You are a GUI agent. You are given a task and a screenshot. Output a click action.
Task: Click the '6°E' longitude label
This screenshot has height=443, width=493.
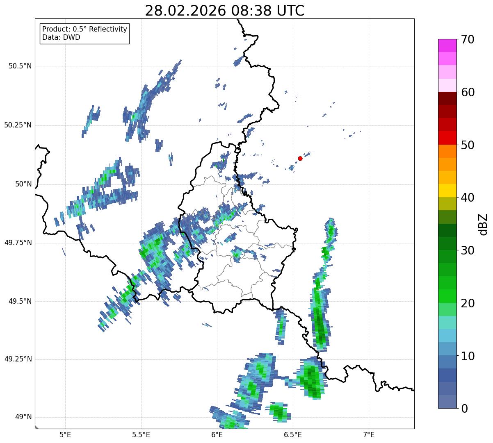217,435
